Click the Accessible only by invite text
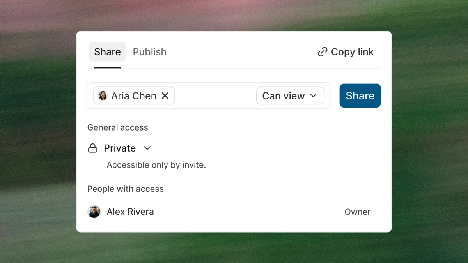This screenshot has height=263, width=468. click(x=156, y=165)
